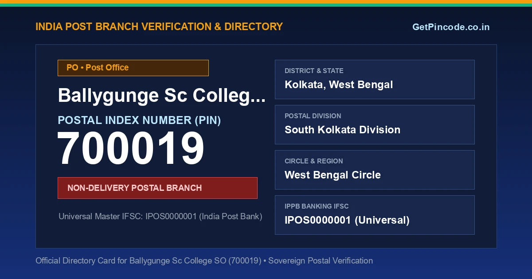Click the District & State label
This screenshot has width=532, height=279.
tap(314, 71)
